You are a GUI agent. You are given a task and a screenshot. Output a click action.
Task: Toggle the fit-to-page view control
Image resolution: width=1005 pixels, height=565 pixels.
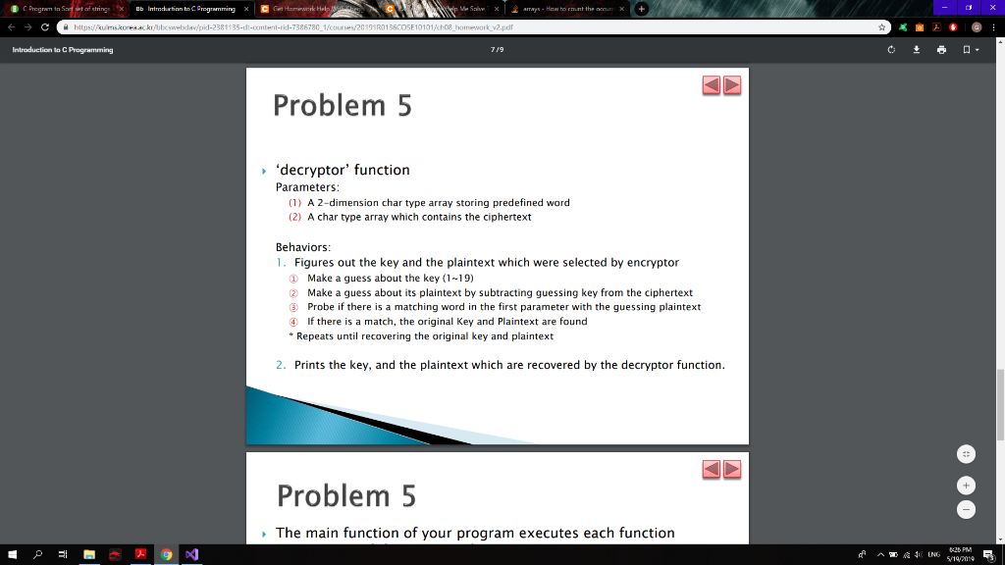pyautogui.click(x=966, y=453)
